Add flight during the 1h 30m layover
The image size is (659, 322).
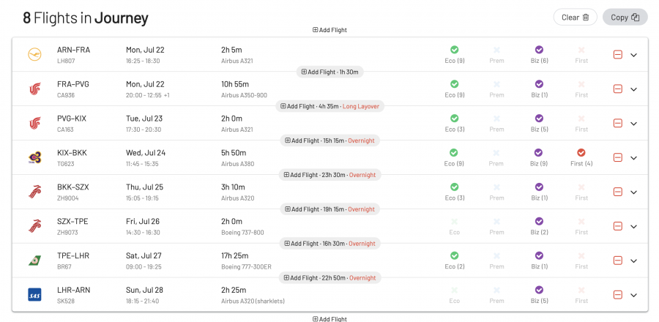coord(329,72)
